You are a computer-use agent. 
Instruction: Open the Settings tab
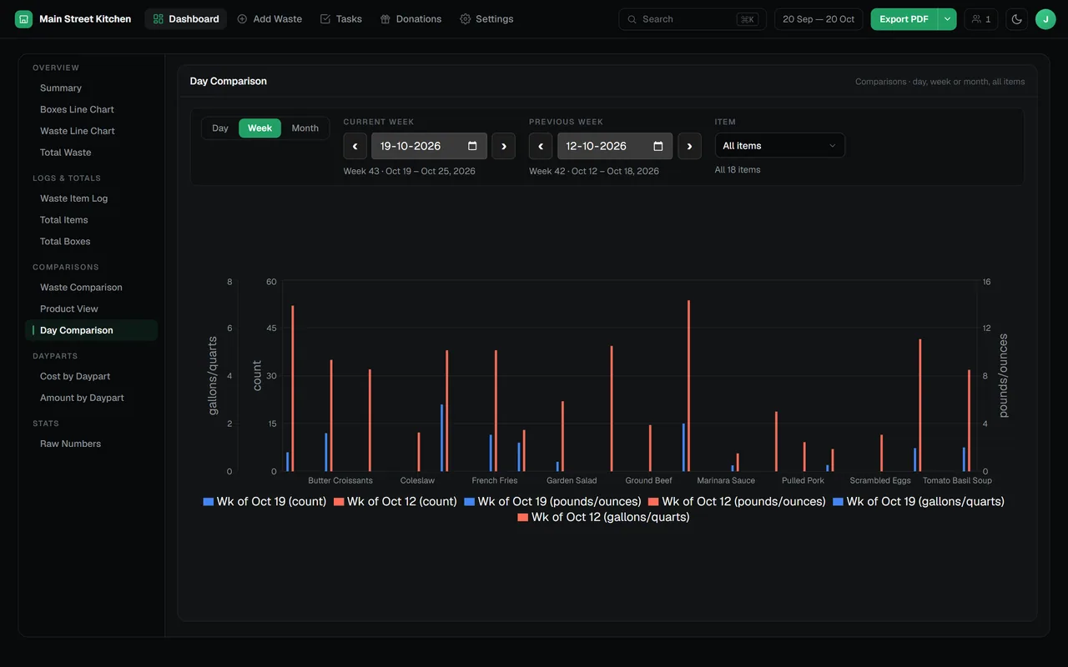click(x=486, y=19)
